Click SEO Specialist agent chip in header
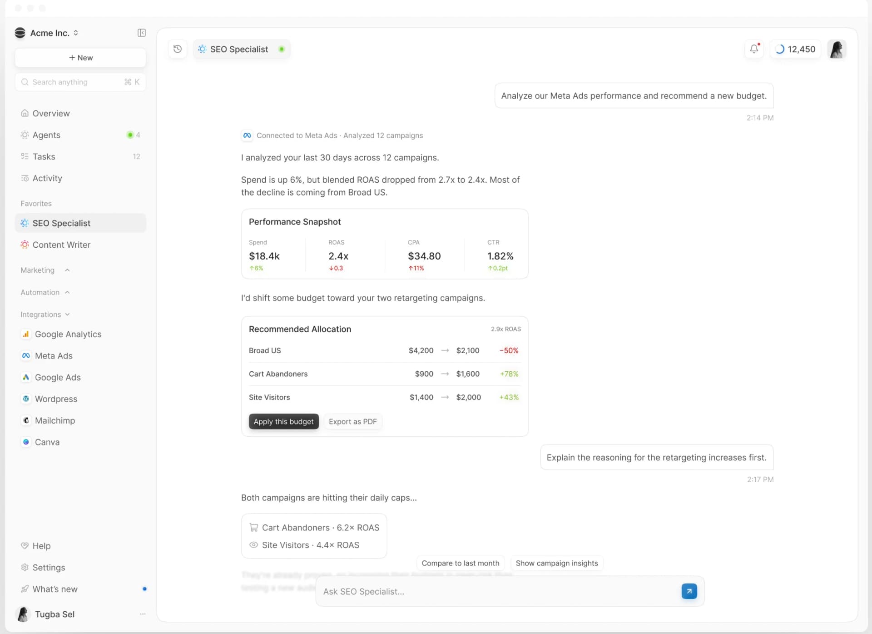Viewport: 872px width, 634px height. point(242,49)
